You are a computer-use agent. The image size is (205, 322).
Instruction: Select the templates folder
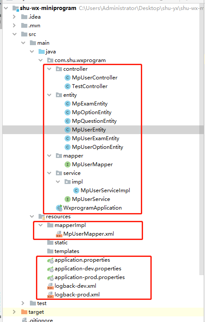tap(67, 251)
